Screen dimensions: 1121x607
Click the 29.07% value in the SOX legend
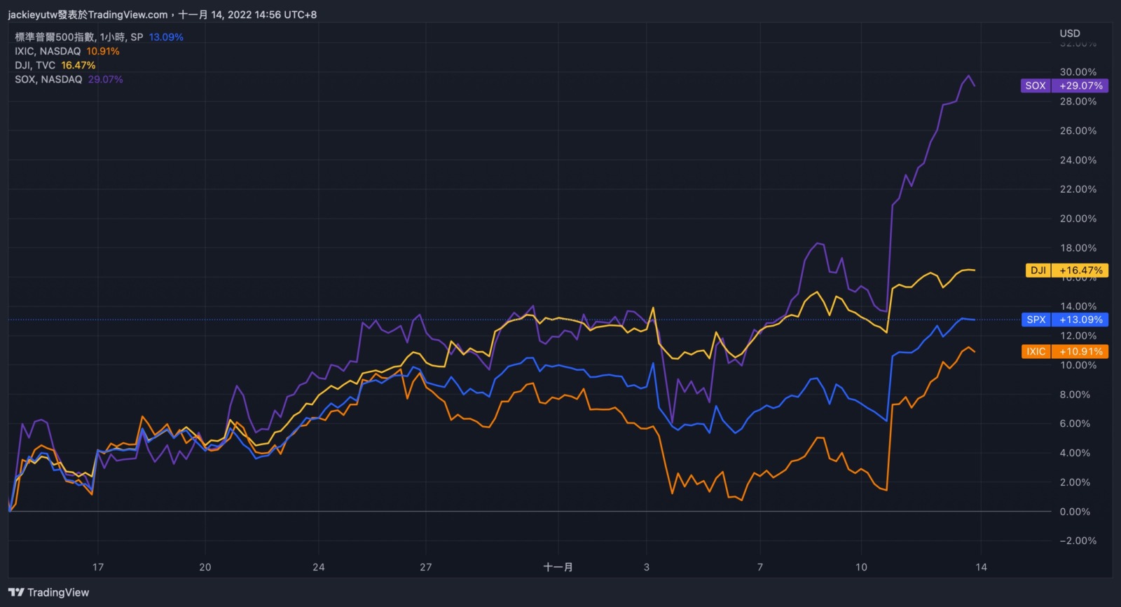point(105,79)
